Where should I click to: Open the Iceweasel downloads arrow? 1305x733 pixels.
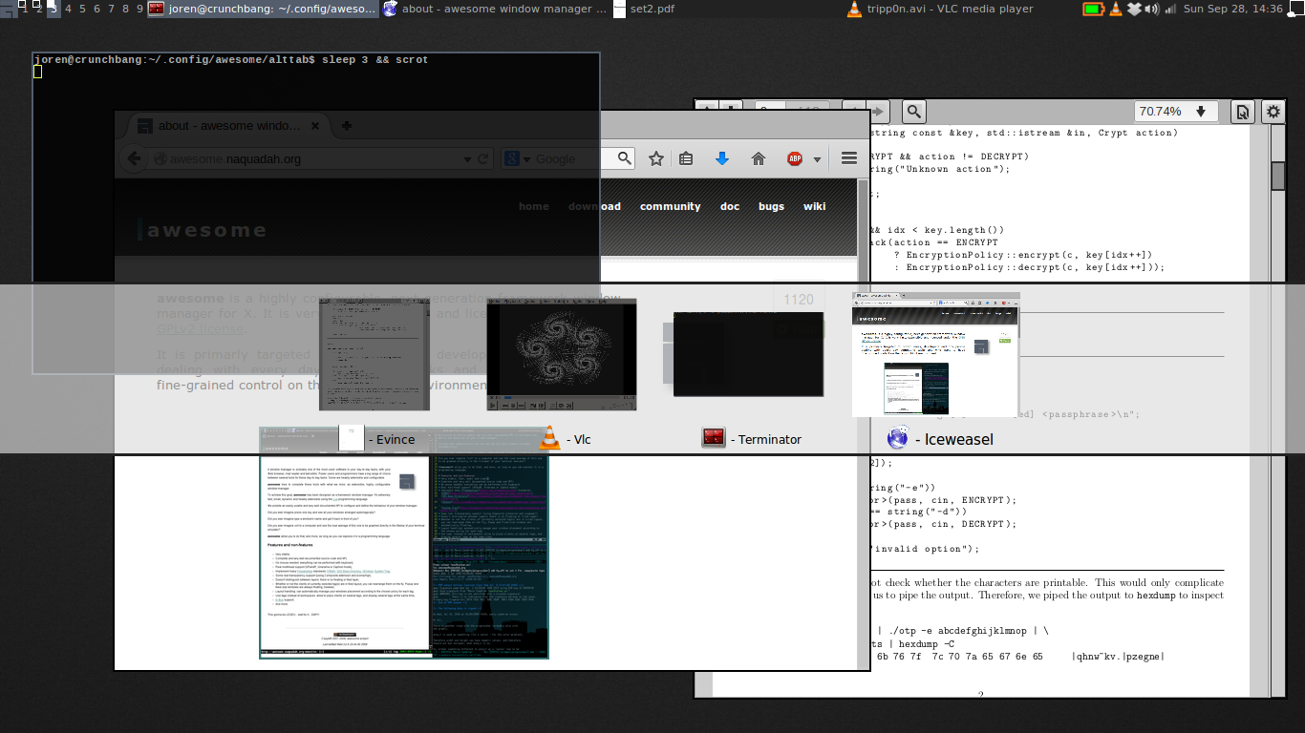coord(722,158)
